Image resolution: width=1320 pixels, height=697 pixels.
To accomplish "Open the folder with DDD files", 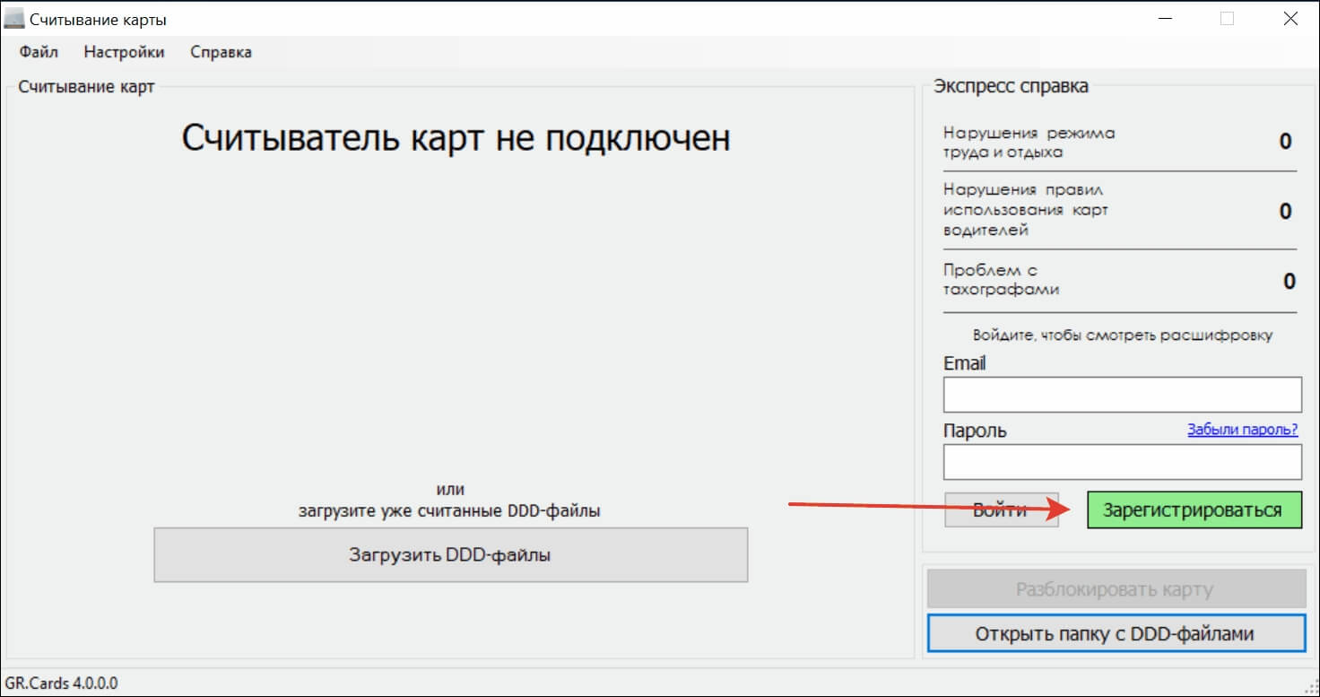I will (x=1116, y=632).
